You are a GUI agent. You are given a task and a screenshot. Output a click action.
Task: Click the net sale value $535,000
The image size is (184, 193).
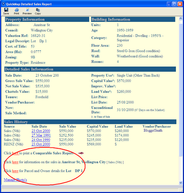pyautogui.click(x=42, y=86)
